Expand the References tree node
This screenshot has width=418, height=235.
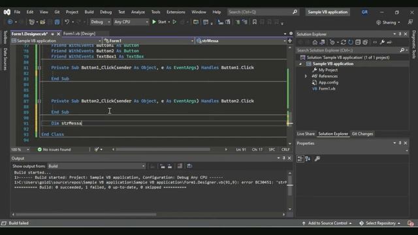click(306, 76)
